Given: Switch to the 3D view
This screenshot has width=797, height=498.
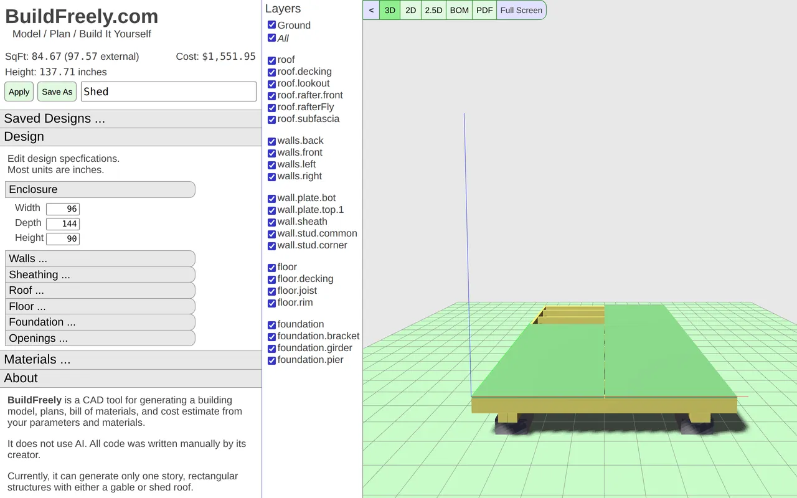Looking at the screenshot, I should tap(390, 10).
